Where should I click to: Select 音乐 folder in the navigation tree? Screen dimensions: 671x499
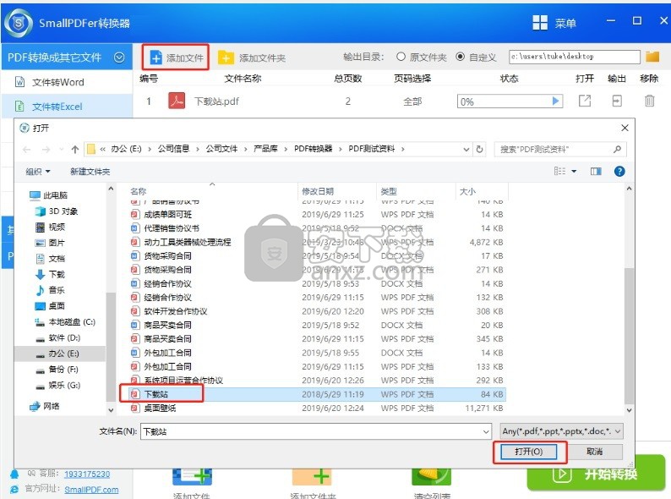[50, 290]
